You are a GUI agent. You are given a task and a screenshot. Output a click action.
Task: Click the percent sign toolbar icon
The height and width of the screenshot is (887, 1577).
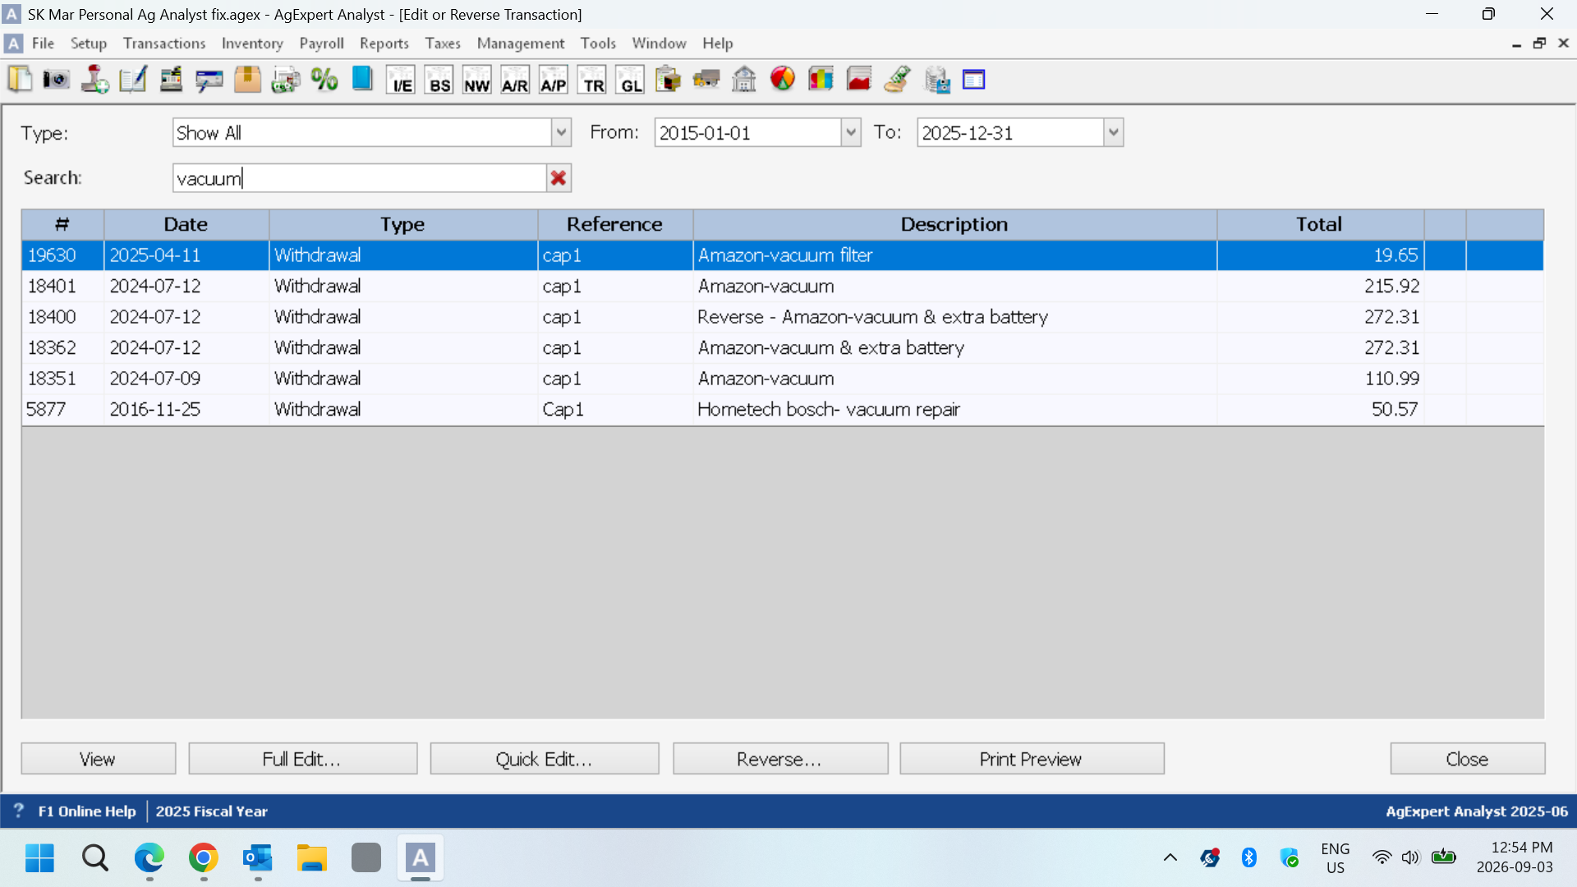324,80
